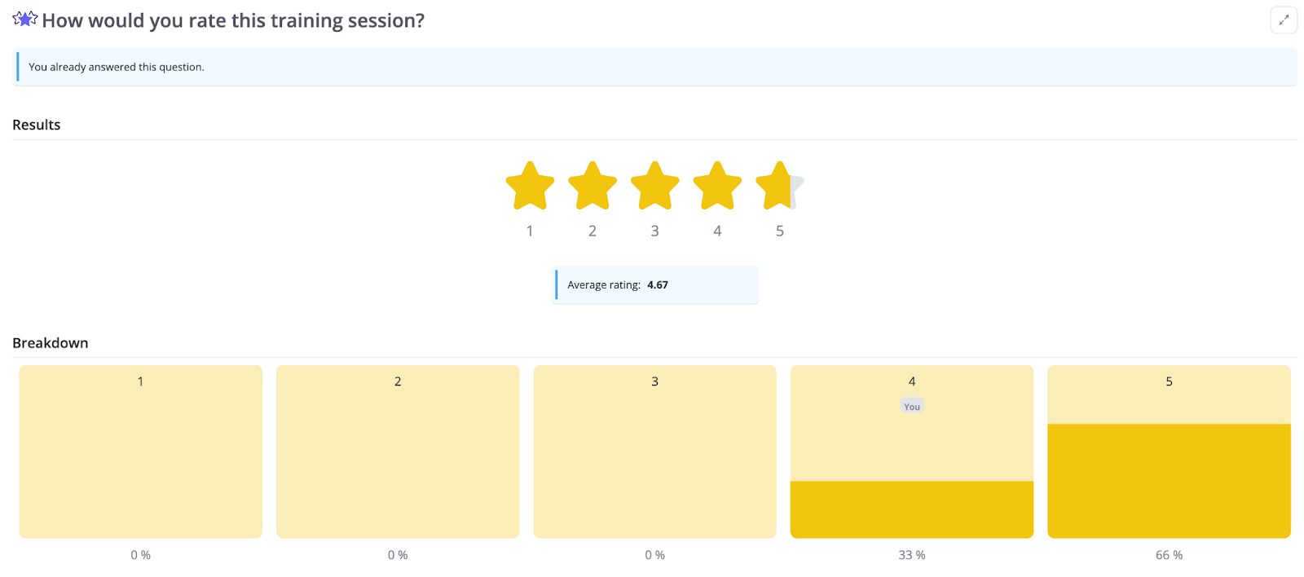Click the Breakdown section heading
The height and width of the screenshot is (577, 1304).
(x=51, y=343)
